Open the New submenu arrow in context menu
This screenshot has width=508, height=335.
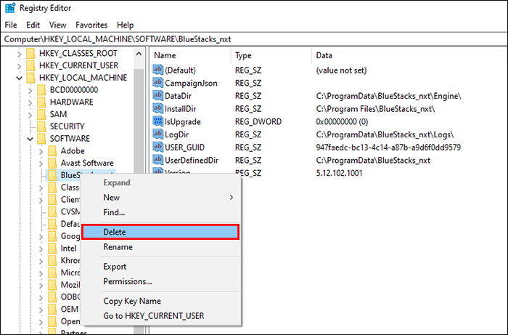tap(232, 198)
